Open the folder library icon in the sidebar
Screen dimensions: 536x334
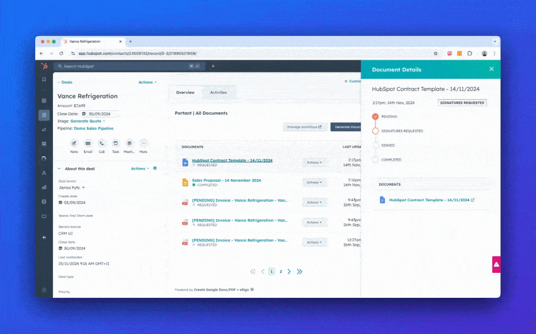(x=44, y=216)
